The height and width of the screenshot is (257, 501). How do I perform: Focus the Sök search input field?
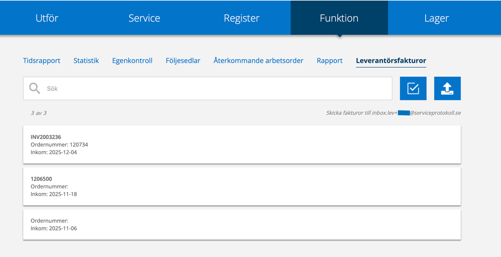[215, 89]
